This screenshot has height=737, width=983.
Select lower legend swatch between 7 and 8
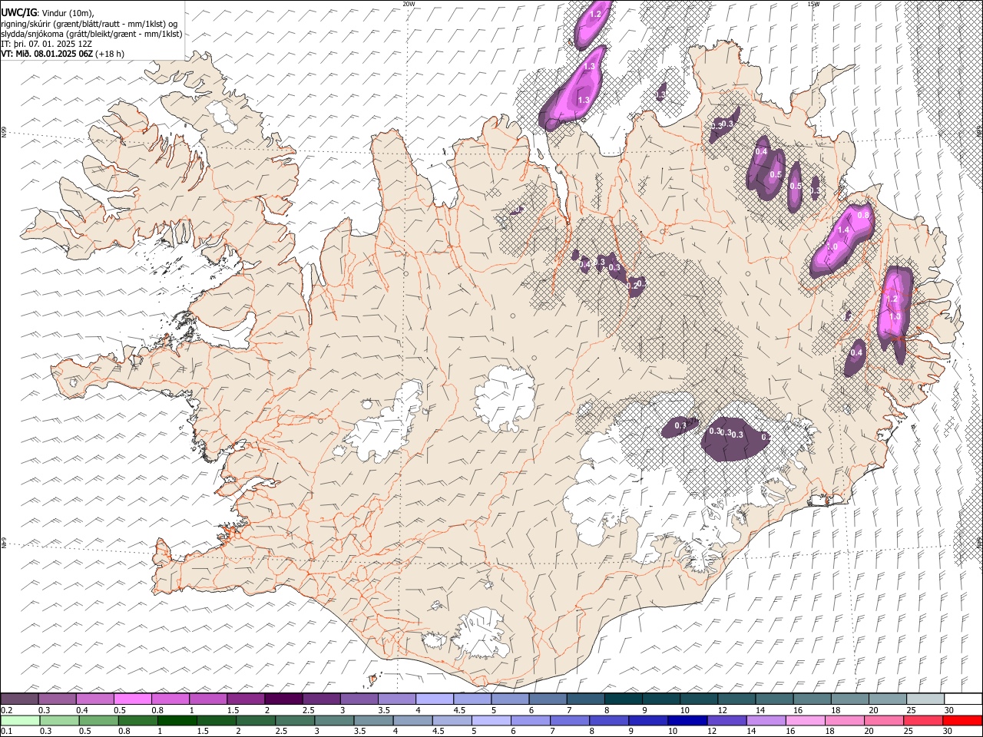coord(569,721)
